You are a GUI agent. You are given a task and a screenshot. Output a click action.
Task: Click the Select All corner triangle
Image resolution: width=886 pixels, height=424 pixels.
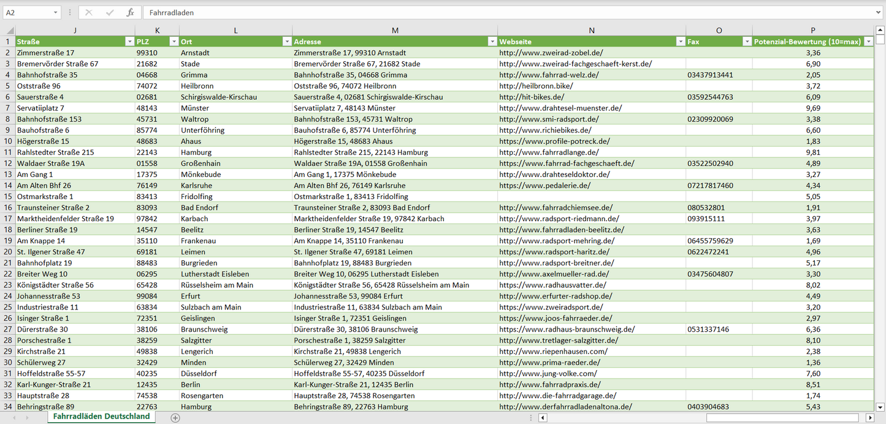[9, 31]
